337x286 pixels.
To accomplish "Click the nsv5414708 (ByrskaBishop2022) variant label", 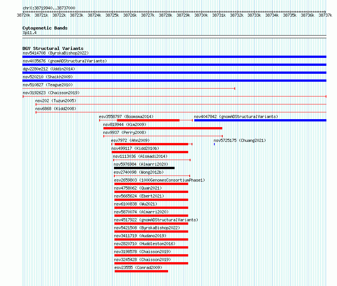I will pyautogui.click(x=56, y=53).
